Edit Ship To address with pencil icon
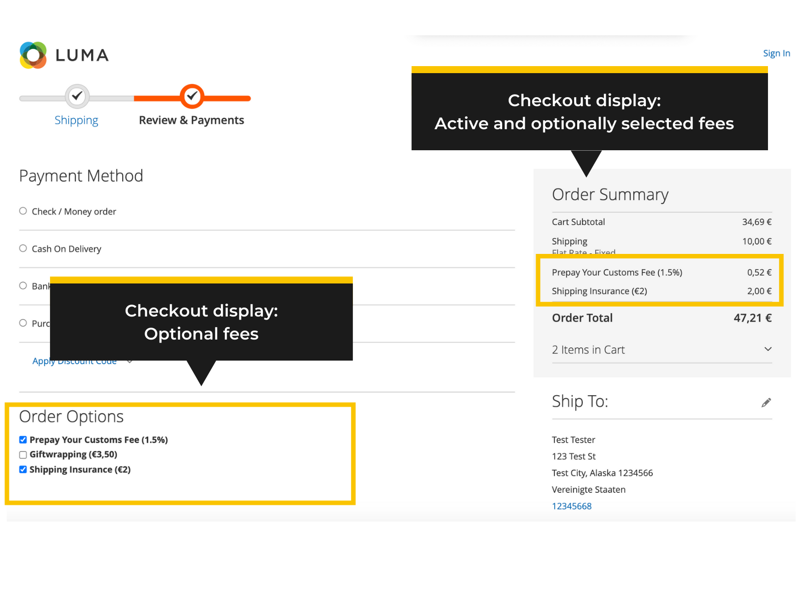 (x=766, y=403)
